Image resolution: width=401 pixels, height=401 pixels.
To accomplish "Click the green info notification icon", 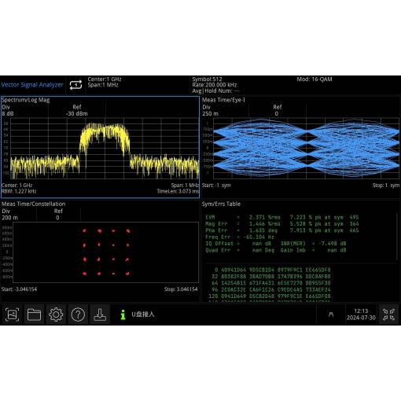I will coord(123,315).
